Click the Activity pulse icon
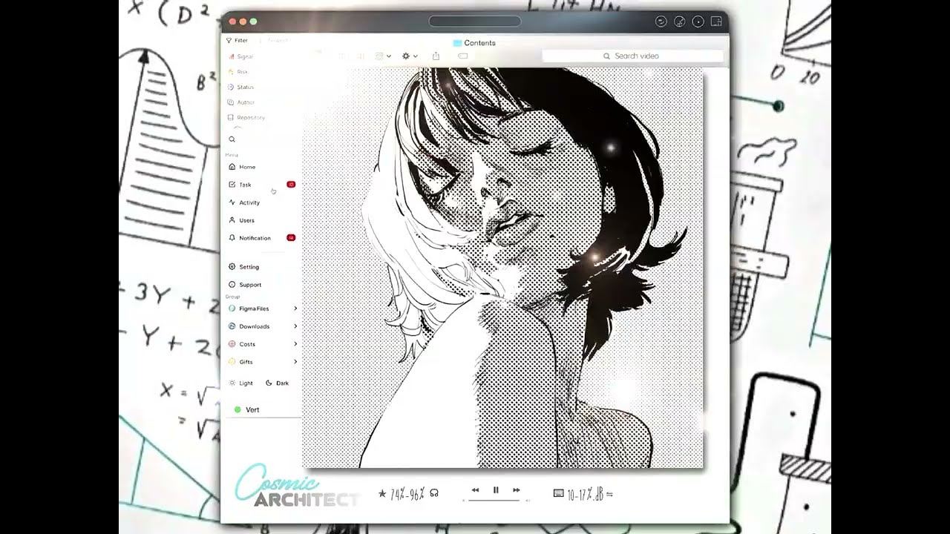950x534 pixels. pos(232,202)
